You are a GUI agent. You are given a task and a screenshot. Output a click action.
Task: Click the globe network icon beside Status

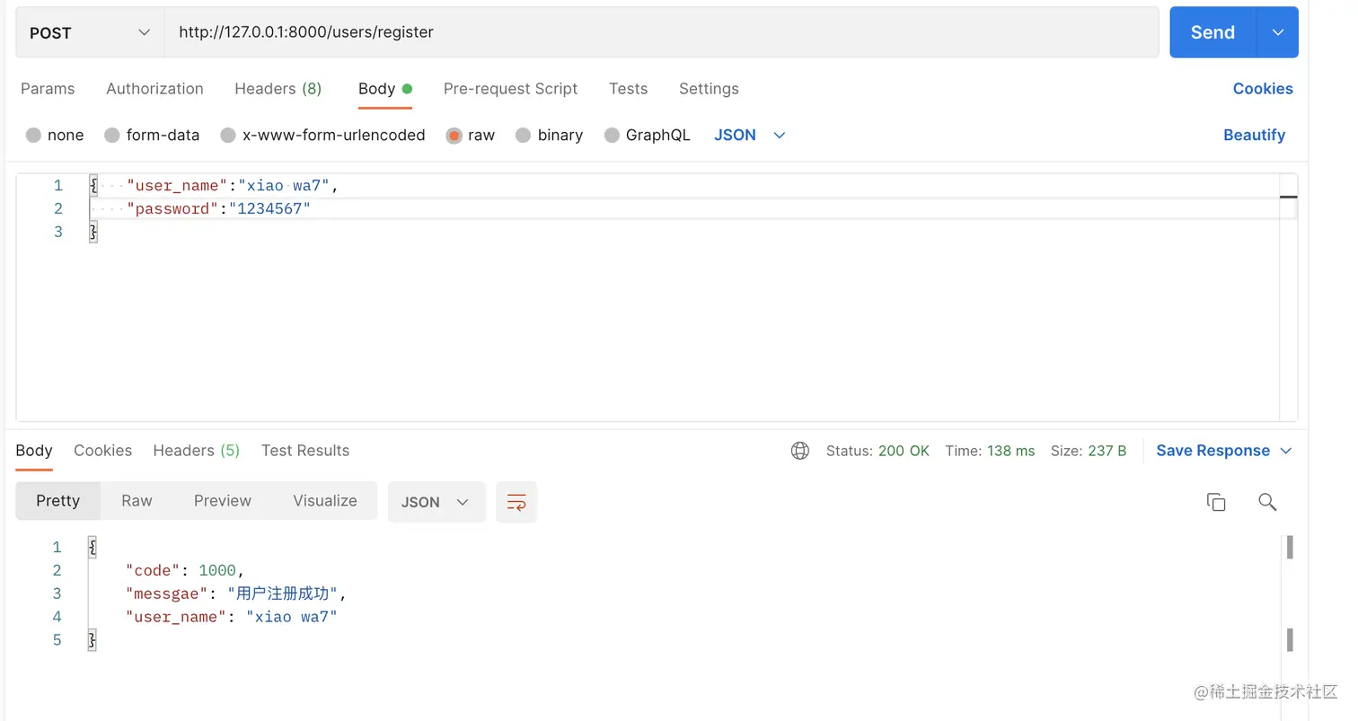(x=800, y=451)
